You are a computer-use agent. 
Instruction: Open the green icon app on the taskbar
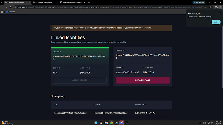(127, 123)
